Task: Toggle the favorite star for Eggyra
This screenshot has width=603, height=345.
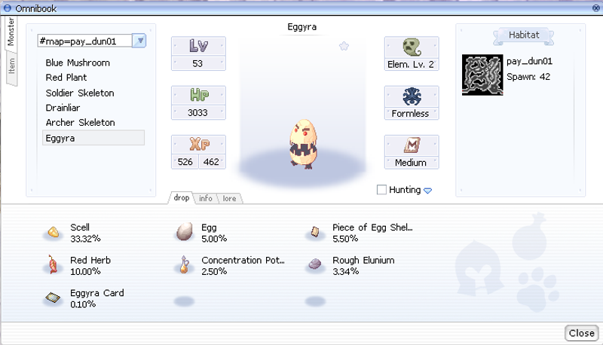Action: (x=344, y=47)
